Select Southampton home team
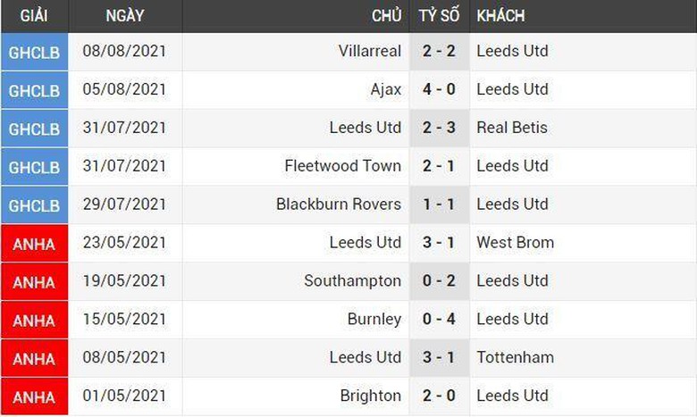697x417 pixels. 353,281
